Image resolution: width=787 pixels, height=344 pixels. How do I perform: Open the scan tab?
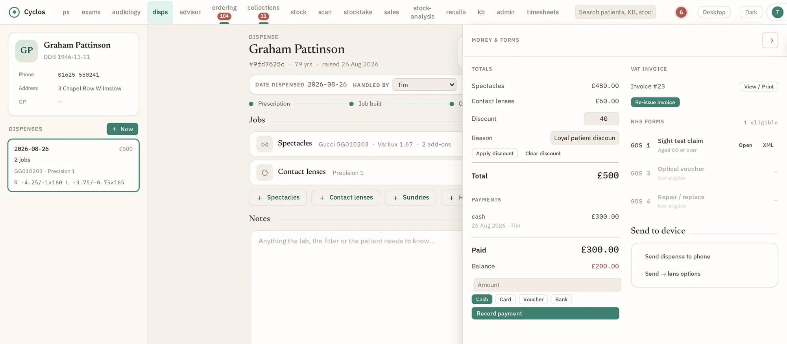coord(325,12)
